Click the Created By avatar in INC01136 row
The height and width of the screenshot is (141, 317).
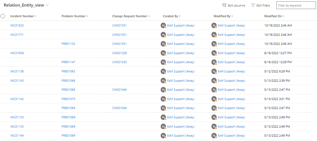tap(163, 71)
